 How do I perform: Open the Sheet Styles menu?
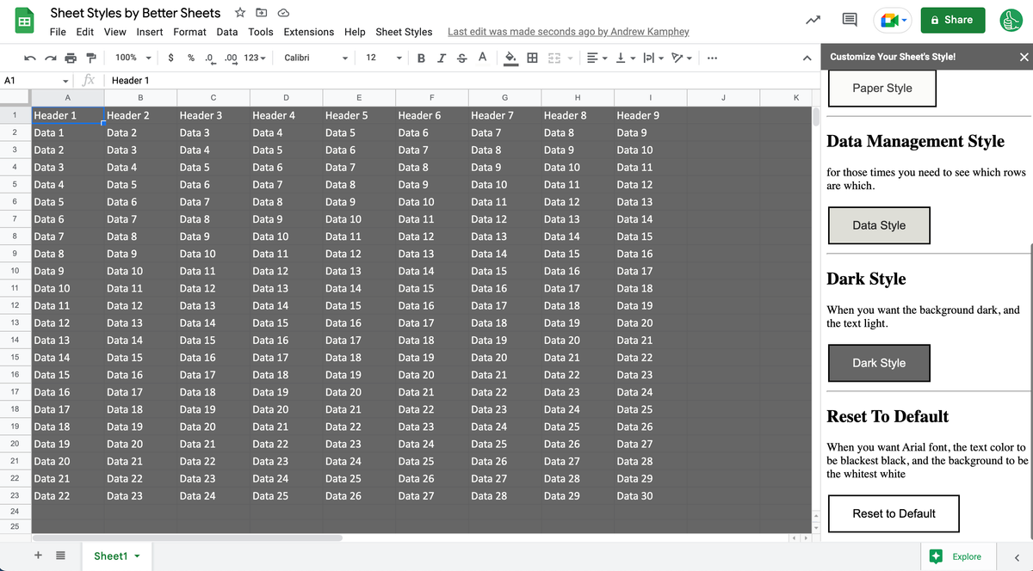point(404,31)
